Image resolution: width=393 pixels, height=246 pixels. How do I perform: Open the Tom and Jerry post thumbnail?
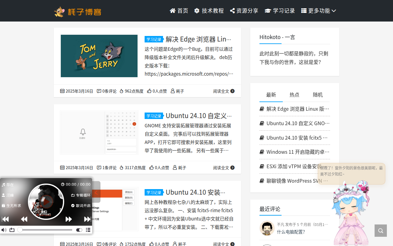(x=99, y=56)
